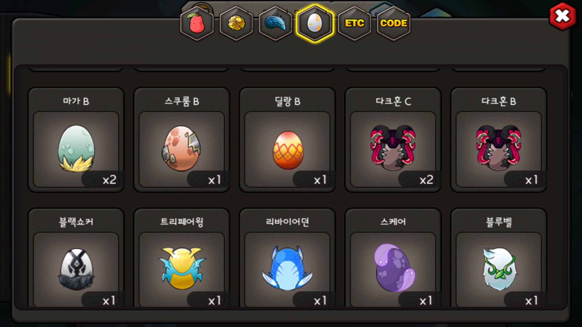582x327 pixels.
Task: Select the 마가 B teal egg
Action: pyautogui.click(x=76, y=148)
